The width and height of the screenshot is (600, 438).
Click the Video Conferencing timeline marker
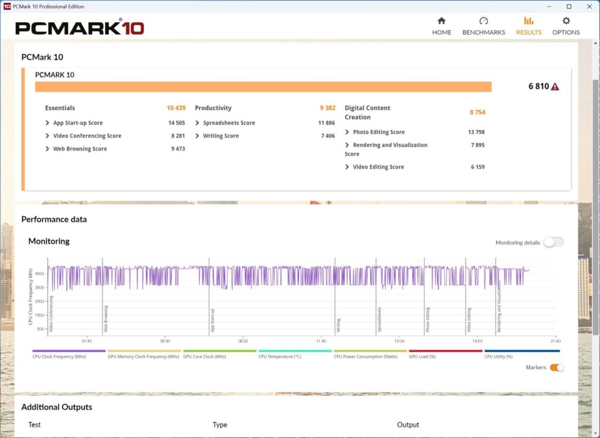pos(51,314)
